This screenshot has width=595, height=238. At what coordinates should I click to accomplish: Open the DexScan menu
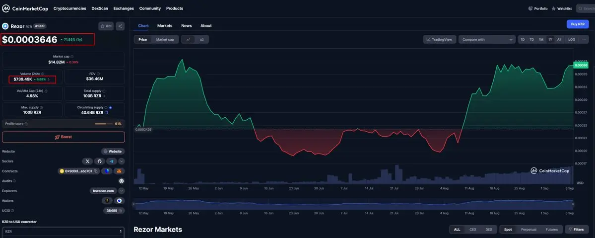(99, 8)
